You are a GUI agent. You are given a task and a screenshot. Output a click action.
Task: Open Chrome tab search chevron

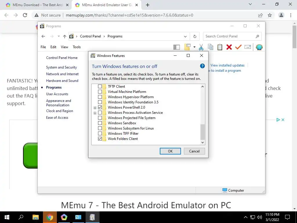tap(250, 4)
